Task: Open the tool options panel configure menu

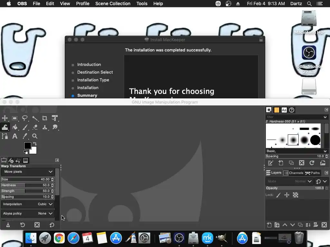Action: tap(57, 160)
